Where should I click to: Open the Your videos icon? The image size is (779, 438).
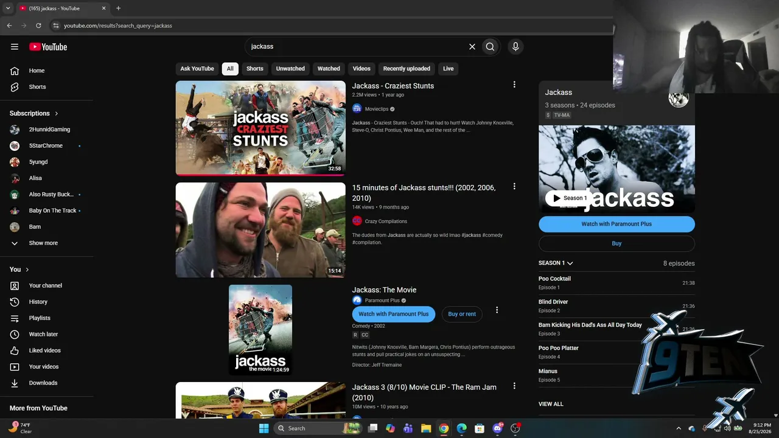click(15, 367)
